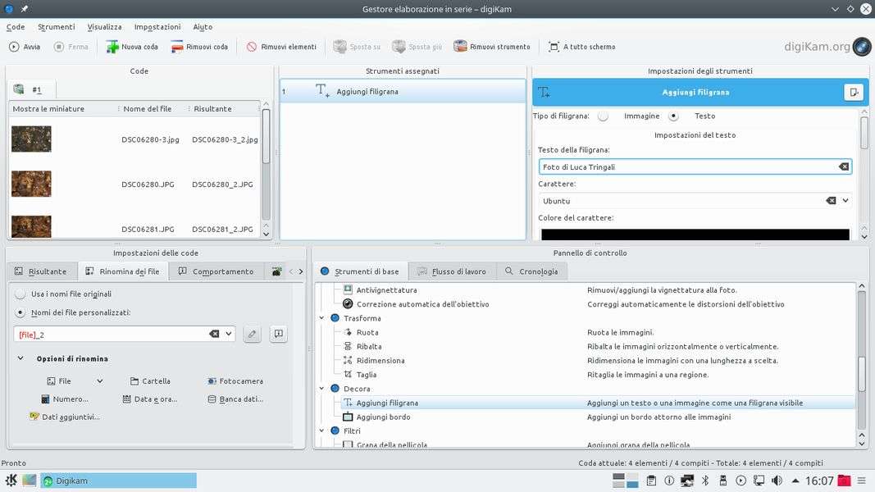Viewport: 875px width, 492px height.
Task: Insert Numero... rename option
Action: coord(65,399)
